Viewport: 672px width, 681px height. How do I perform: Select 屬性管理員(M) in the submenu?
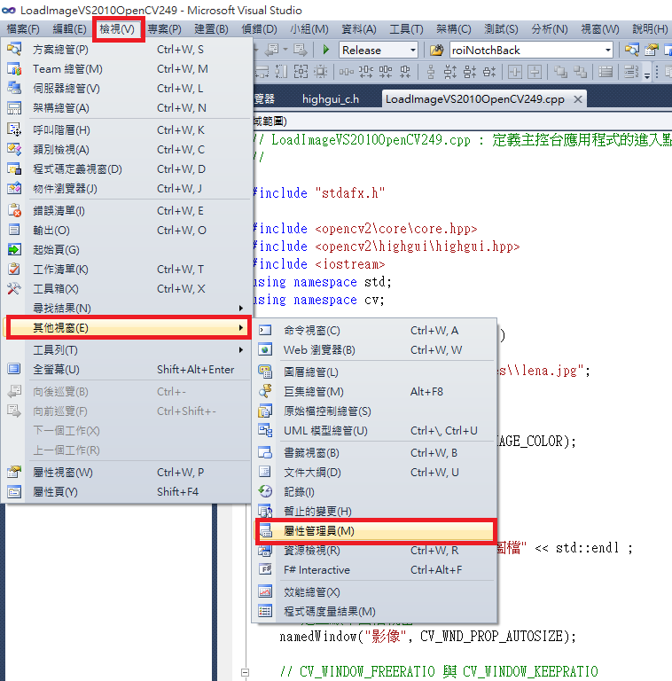click(x=376, y=531)
